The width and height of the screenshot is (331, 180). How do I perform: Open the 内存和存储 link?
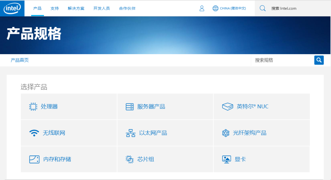57,159
